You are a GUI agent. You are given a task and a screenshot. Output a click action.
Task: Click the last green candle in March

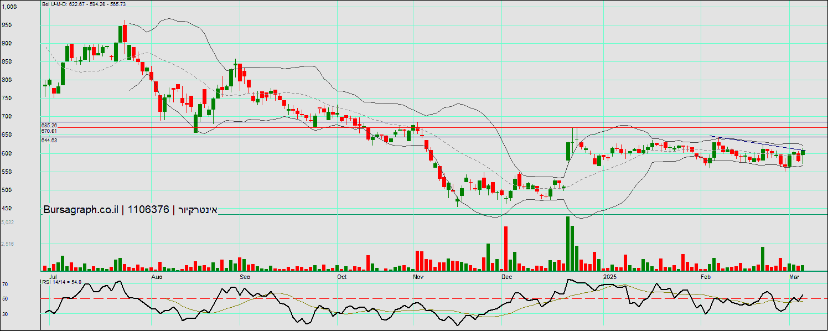(803, 152)
